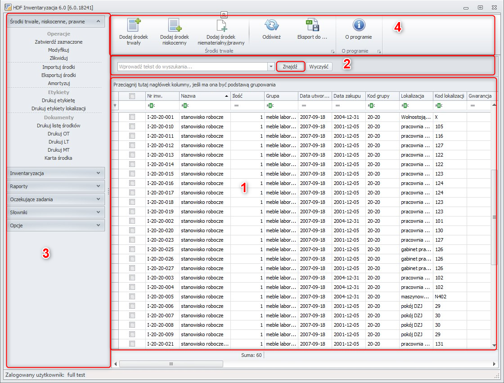Click the Gwarancja equals filter icon
Viewport: 504px width, 383px height.
(472, 105)
